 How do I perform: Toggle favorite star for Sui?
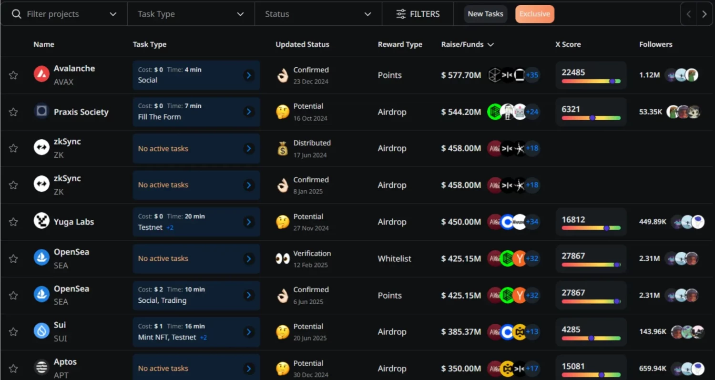(13, 332)
